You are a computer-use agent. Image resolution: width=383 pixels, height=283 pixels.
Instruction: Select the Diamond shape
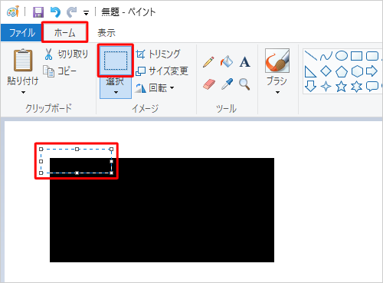click(x=326, y=71)
